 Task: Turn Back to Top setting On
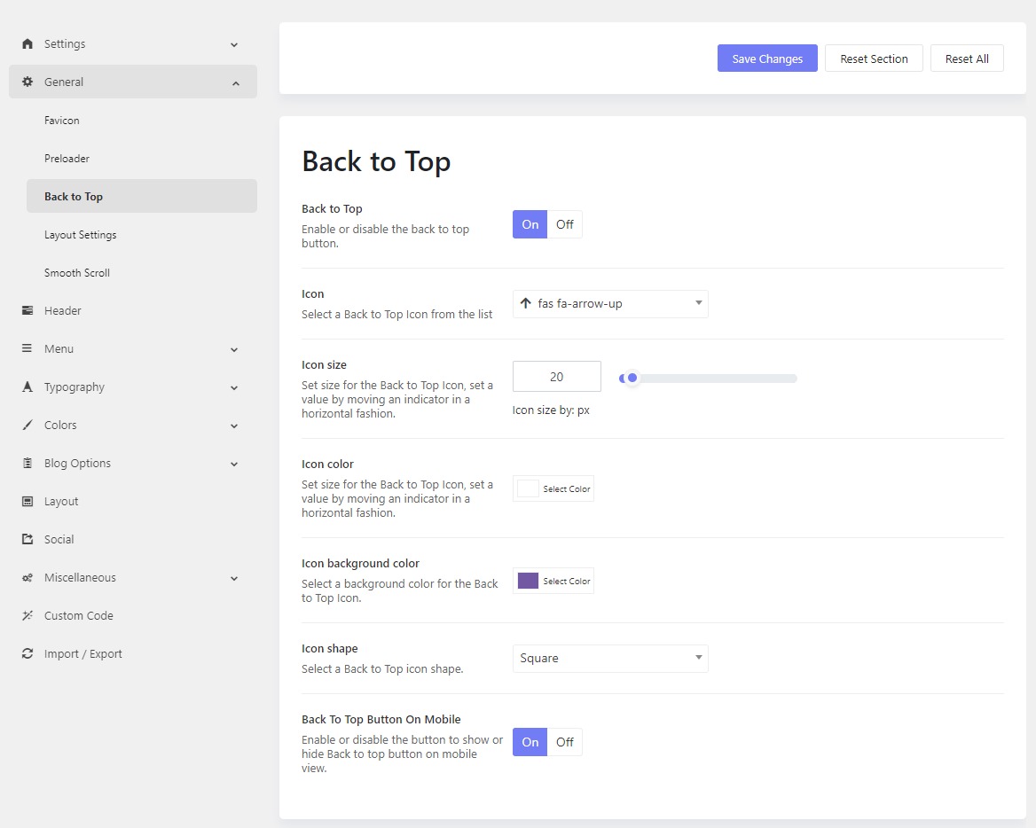[530, 224]
